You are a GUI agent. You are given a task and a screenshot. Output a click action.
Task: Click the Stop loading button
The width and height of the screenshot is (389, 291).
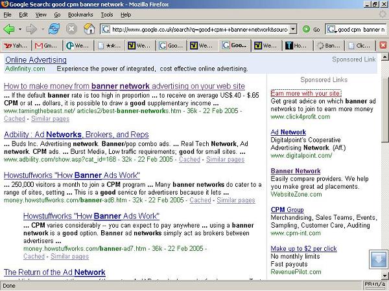coord(71,29)
